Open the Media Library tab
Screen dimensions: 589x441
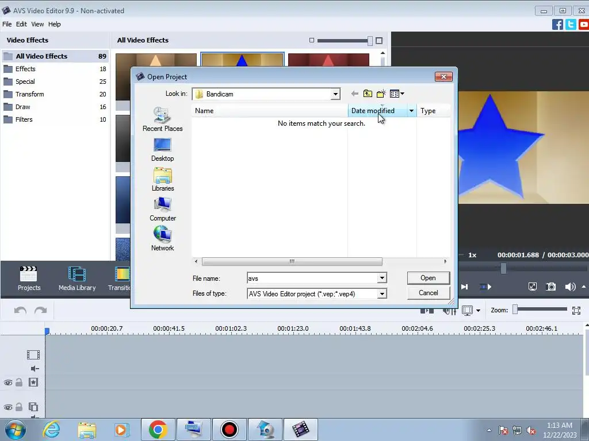[77, 278]
